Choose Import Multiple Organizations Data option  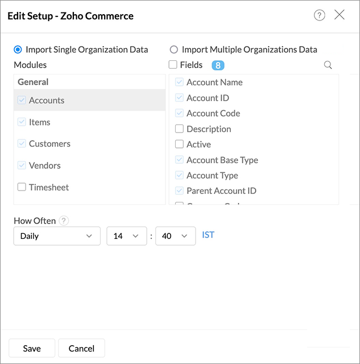coord(174,49)
